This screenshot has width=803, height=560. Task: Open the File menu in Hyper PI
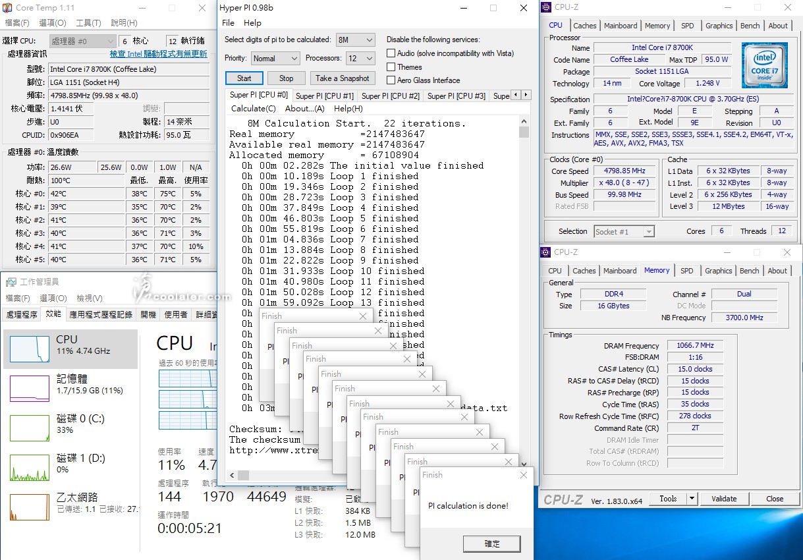[228, 22]
